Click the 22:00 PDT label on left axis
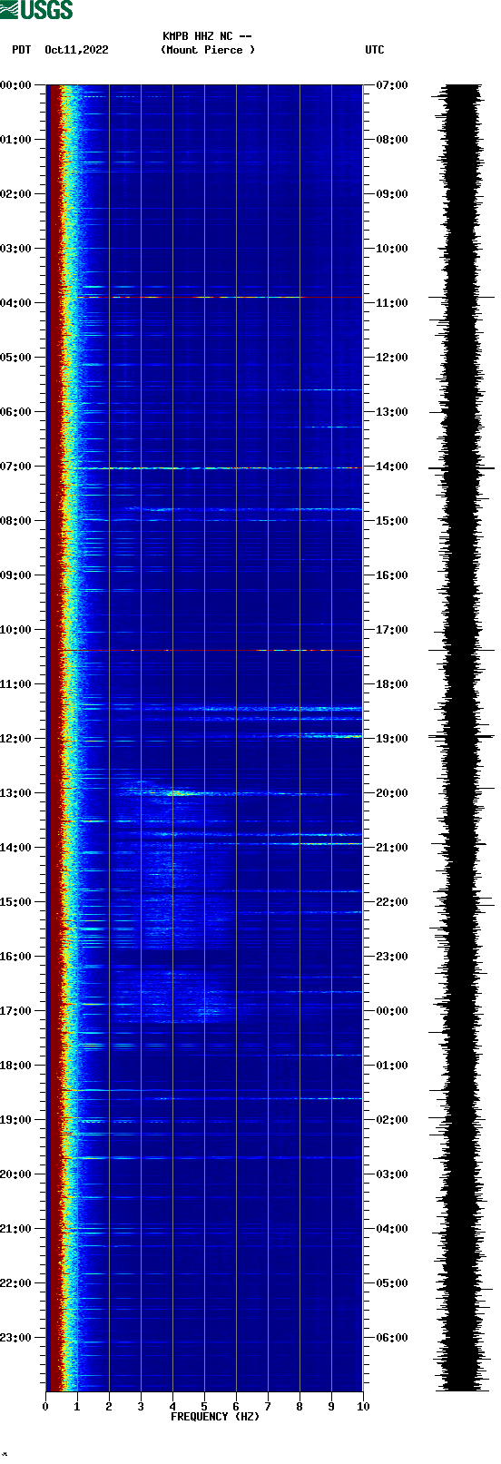The image size is (501, 1464). coord(15,1283)
